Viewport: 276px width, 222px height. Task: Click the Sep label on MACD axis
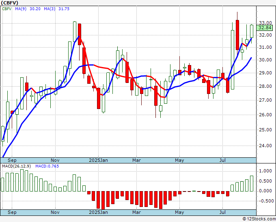[12, 212]
